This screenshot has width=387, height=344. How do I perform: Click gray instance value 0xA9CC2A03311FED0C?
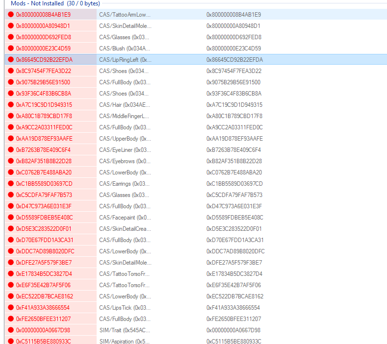pos(234,127)
